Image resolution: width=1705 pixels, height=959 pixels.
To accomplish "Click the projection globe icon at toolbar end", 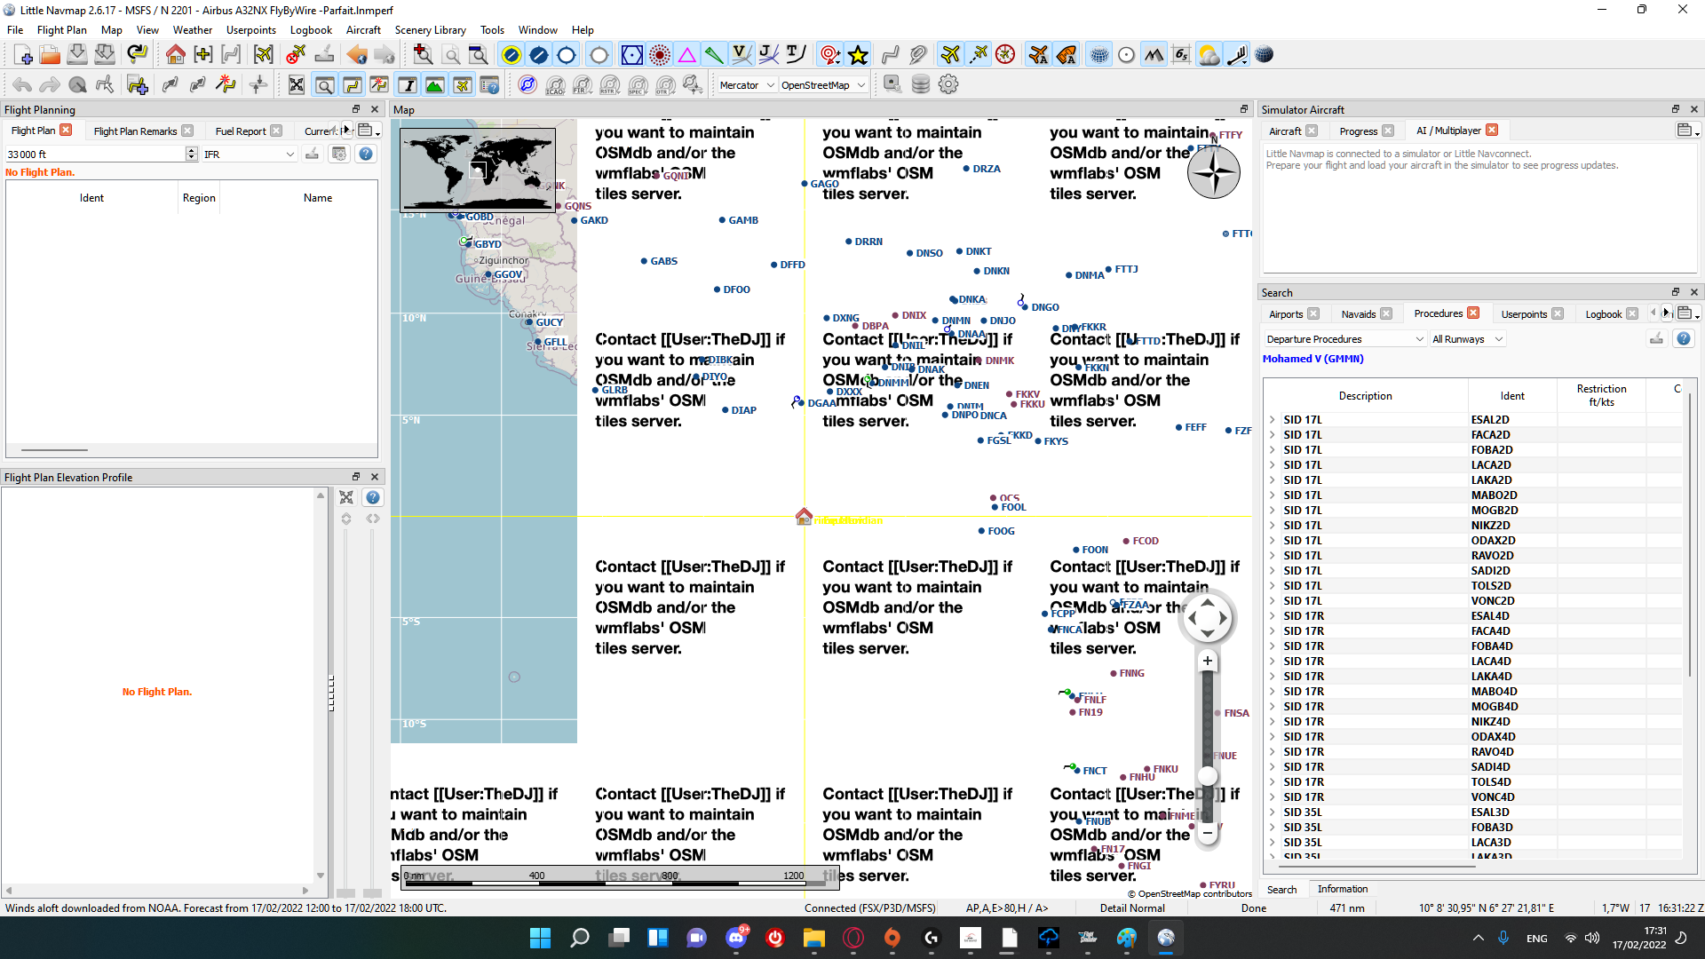I will [1264, 55].
